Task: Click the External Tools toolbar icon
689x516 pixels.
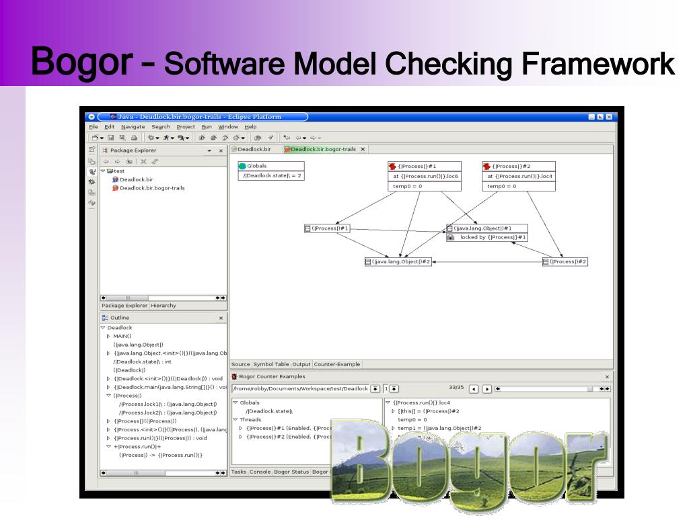Action: [x=180, y=138]
